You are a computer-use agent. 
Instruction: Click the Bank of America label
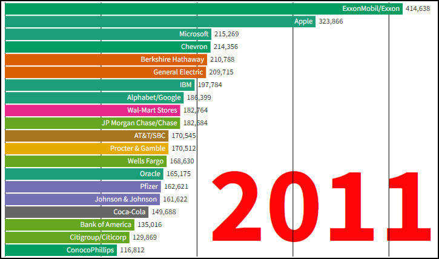pyautogui.click(x=105, y=225)
